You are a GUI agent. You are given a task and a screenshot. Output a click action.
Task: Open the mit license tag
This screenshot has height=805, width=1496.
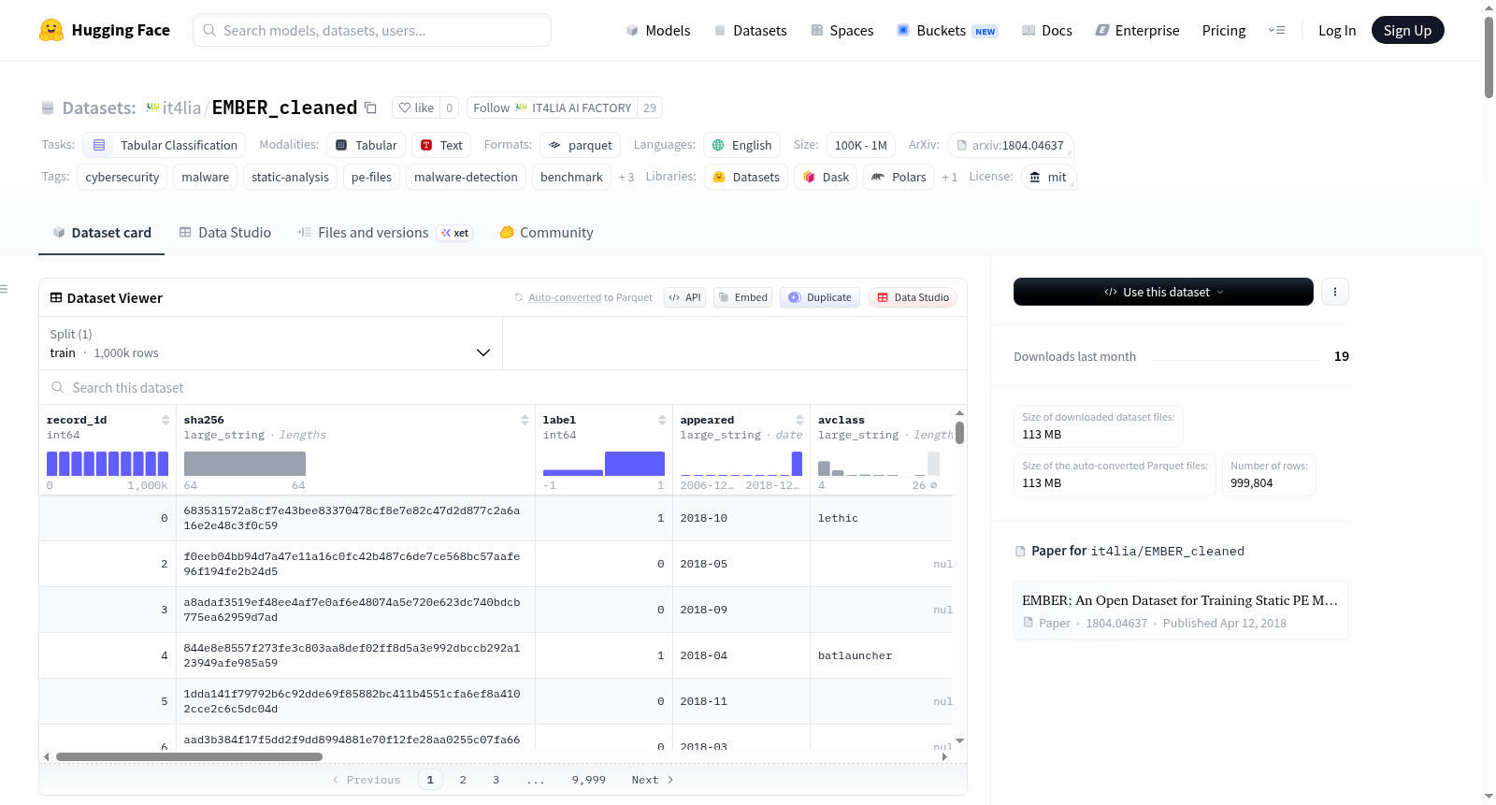tap(1048, 177)
